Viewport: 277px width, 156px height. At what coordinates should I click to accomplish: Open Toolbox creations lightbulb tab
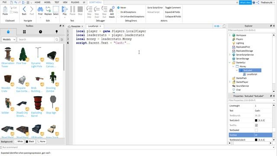[x=57, y=32]
